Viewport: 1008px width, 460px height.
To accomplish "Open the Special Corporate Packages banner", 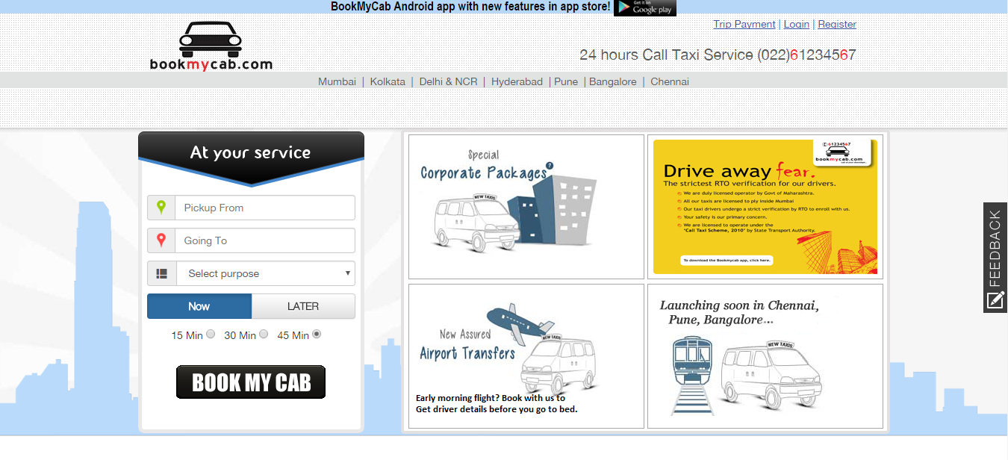I will point(526,207).
